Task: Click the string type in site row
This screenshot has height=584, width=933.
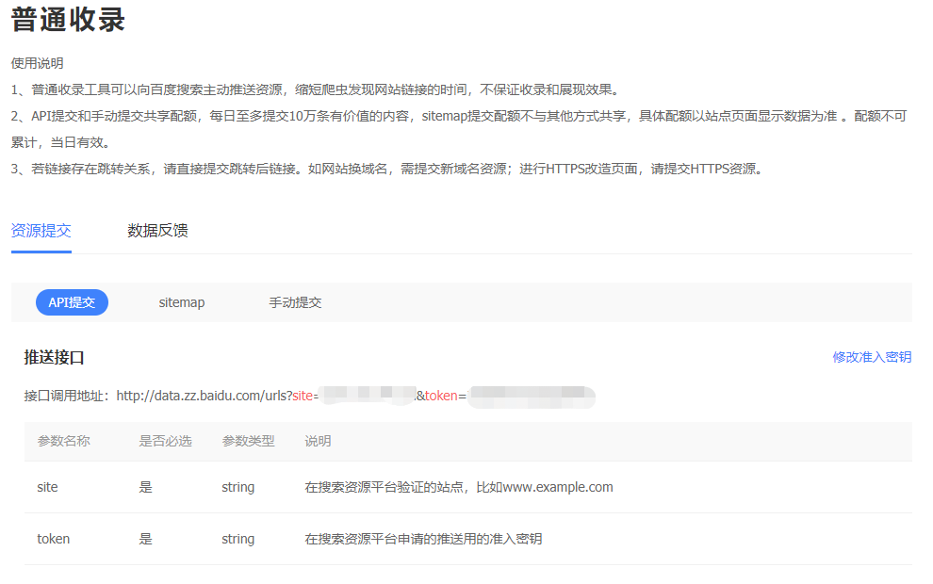Action: (x=237, y=487)
